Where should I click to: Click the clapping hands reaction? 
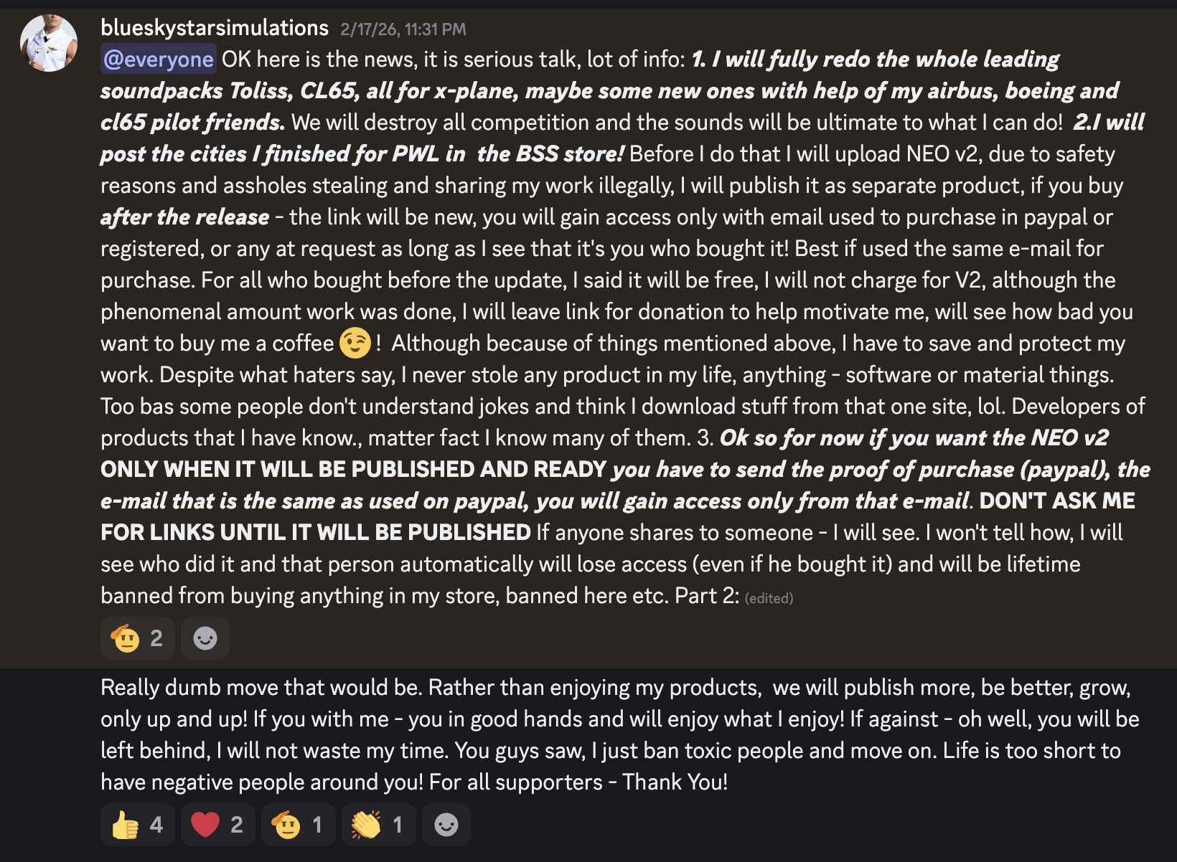point(379,825)
